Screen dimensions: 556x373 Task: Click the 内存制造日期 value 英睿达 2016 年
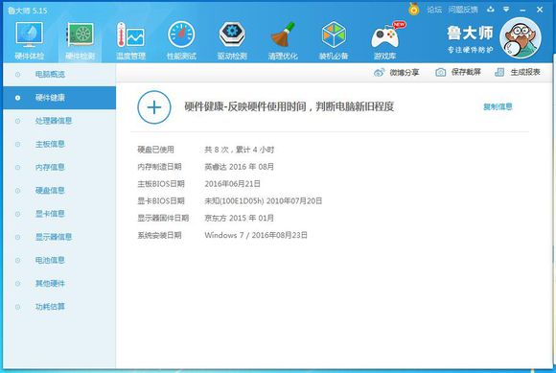click(240, 167)
